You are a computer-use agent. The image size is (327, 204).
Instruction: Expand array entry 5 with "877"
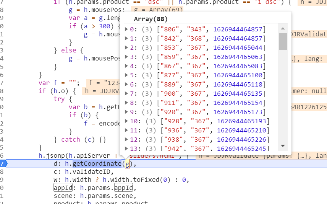[126, 75]
